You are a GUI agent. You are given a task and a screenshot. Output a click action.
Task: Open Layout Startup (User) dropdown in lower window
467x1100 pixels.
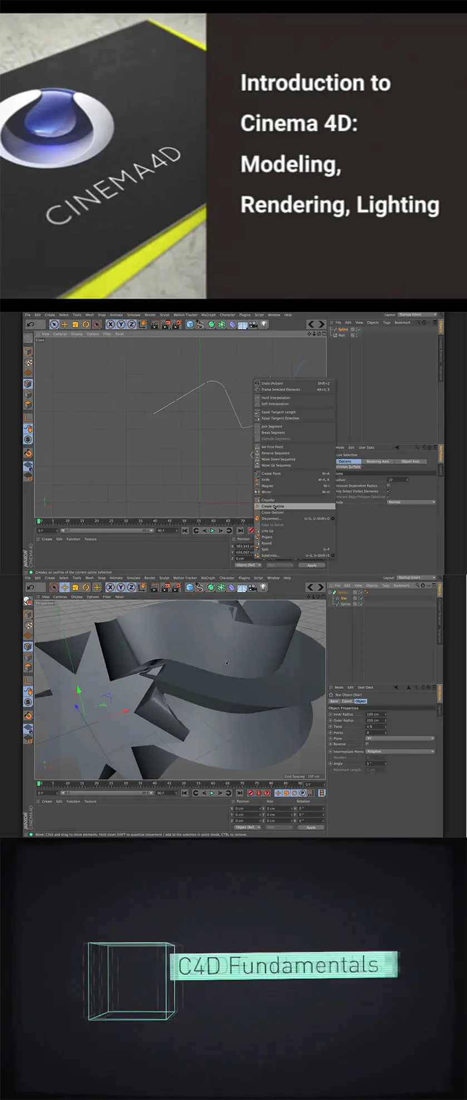tap(417, 578)
